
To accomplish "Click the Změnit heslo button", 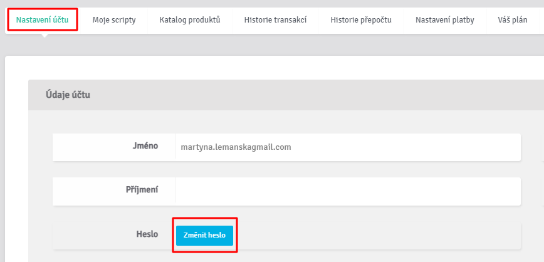I will (x=204, y=235).
